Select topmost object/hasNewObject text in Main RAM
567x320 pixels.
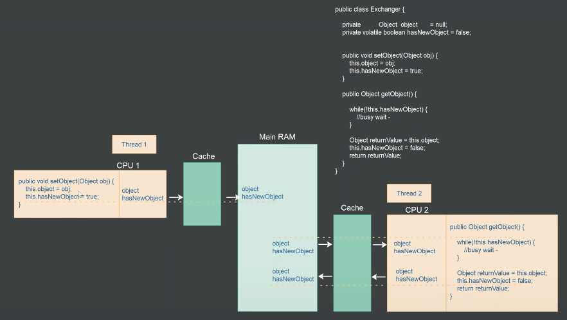(262, 193)
